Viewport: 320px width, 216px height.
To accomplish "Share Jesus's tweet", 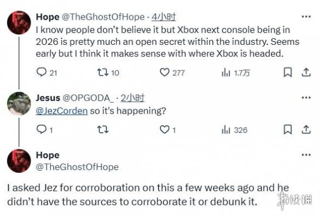I will [306, 130].
